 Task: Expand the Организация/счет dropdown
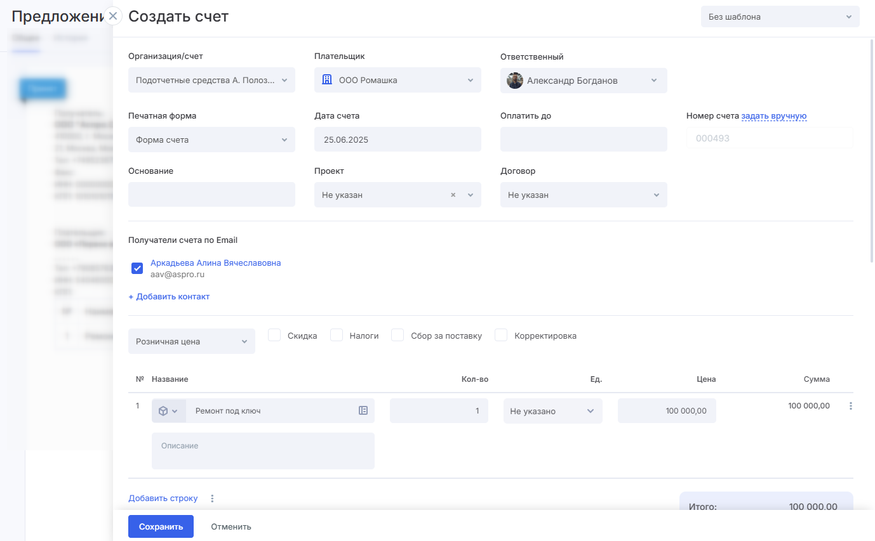[211, 81]
